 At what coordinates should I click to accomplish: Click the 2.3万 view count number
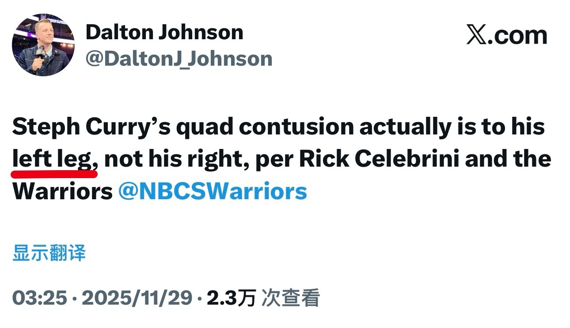coord(231,298)
